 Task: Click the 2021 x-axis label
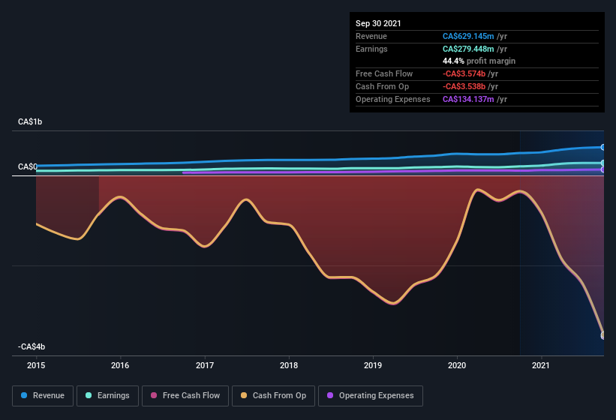(541, 365)
